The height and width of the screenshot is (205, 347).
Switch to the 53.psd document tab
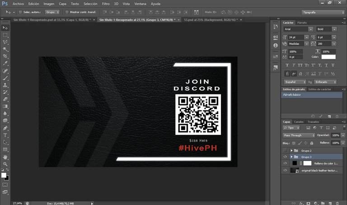211,20
